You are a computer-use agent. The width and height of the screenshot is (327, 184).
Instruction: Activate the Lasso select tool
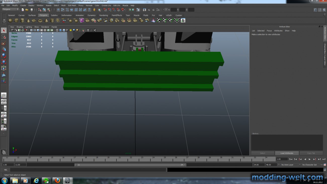pyautogui.click(x=4, y=37)
